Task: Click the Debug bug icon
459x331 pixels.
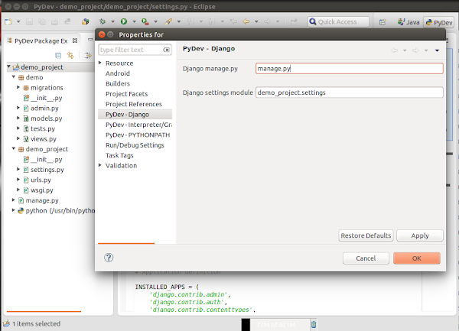Action: click(x=103, y=21)
